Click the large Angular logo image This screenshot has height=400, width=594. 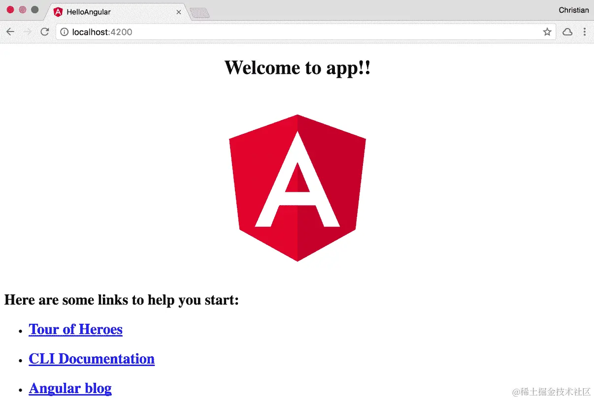click(297, 188)
